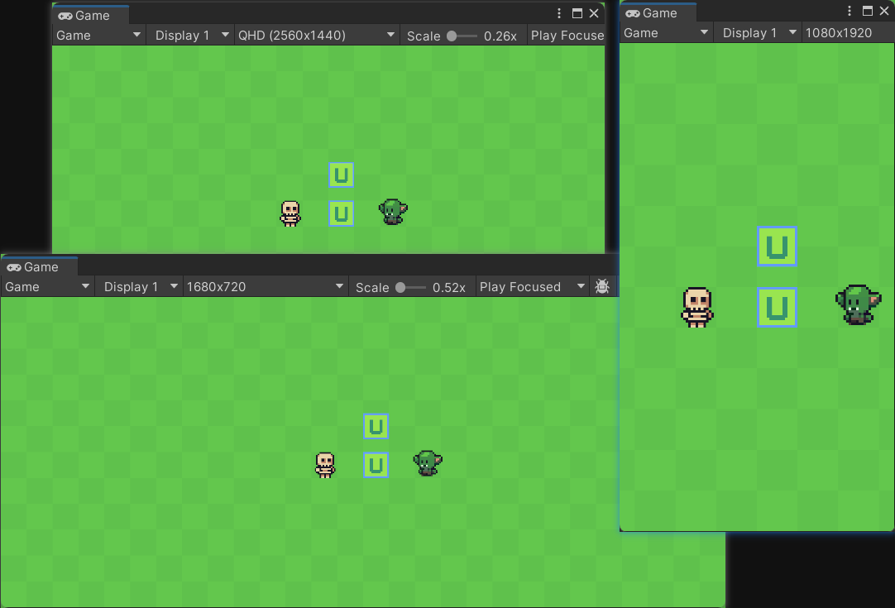The height and width of the screenshot is (608, 895).
Task: Click the U tile between skeleton and goblin in 1680x720 view
Action: pyautogui.click(x=376, y=465)
